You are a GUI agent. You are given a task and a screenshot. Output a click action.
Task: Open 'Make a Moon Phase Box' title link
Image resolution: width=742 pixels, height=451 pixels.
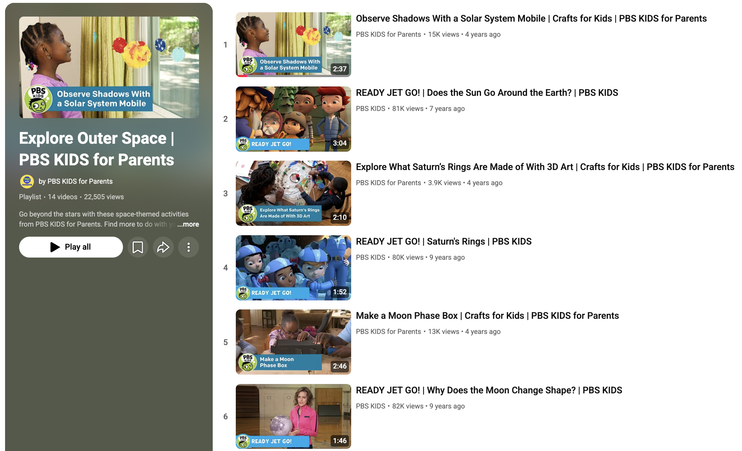pyautogui.click(x=487, y=316)
